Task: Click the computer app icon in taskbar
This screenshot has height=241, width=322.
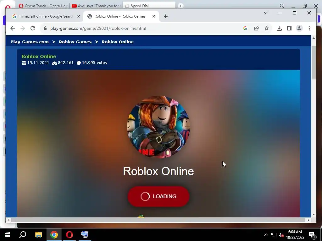Action: [x=85, y=235]
